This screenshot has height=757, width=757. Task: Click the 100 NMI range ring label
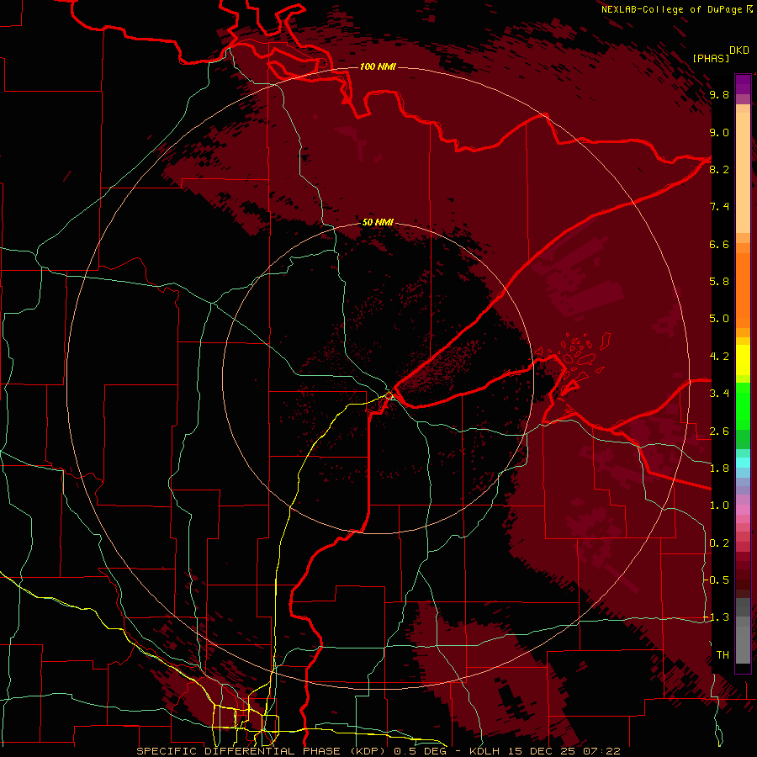coord(378,66)
